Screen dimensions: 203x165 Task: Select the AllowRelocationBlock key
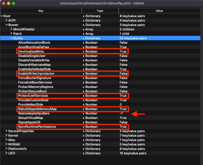34,43
